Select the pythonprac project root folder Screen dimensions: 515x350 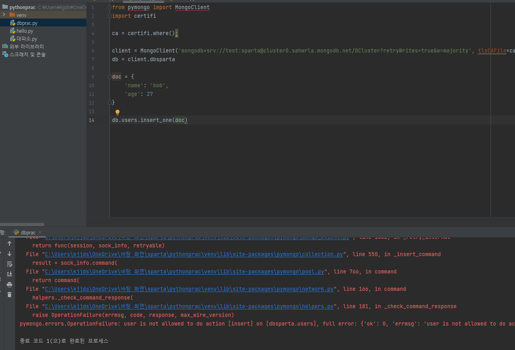(x=23, y=7)
